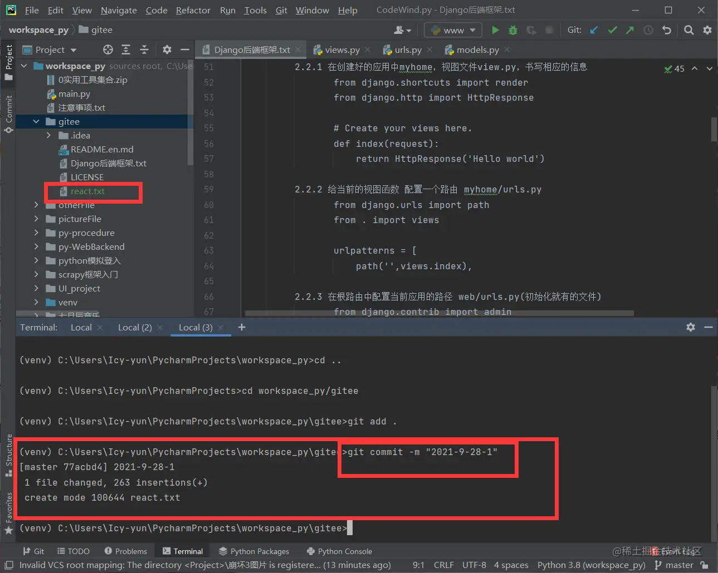Open the Commit tool window sidebar
This screenshot has height=573, width=718.
coord(8,114)
